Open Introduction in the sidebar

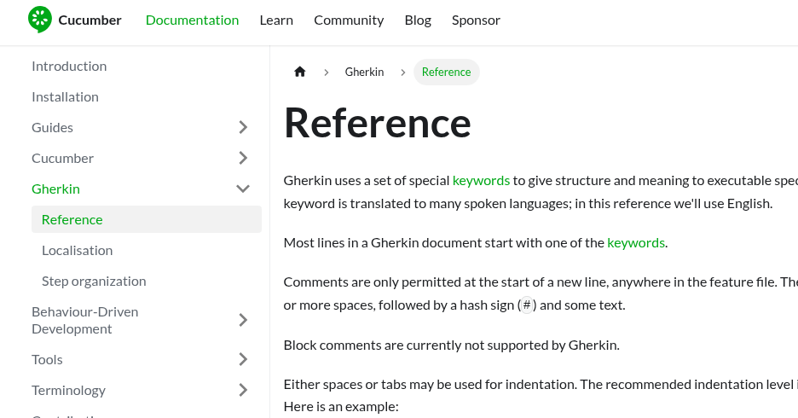pos(69,67)
